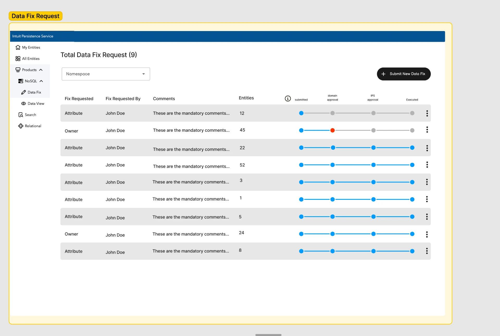The height and width of the screenshot is (336, 500).
Task: Click the Executed dot in the 12-entity row
Action: point(412,113)
